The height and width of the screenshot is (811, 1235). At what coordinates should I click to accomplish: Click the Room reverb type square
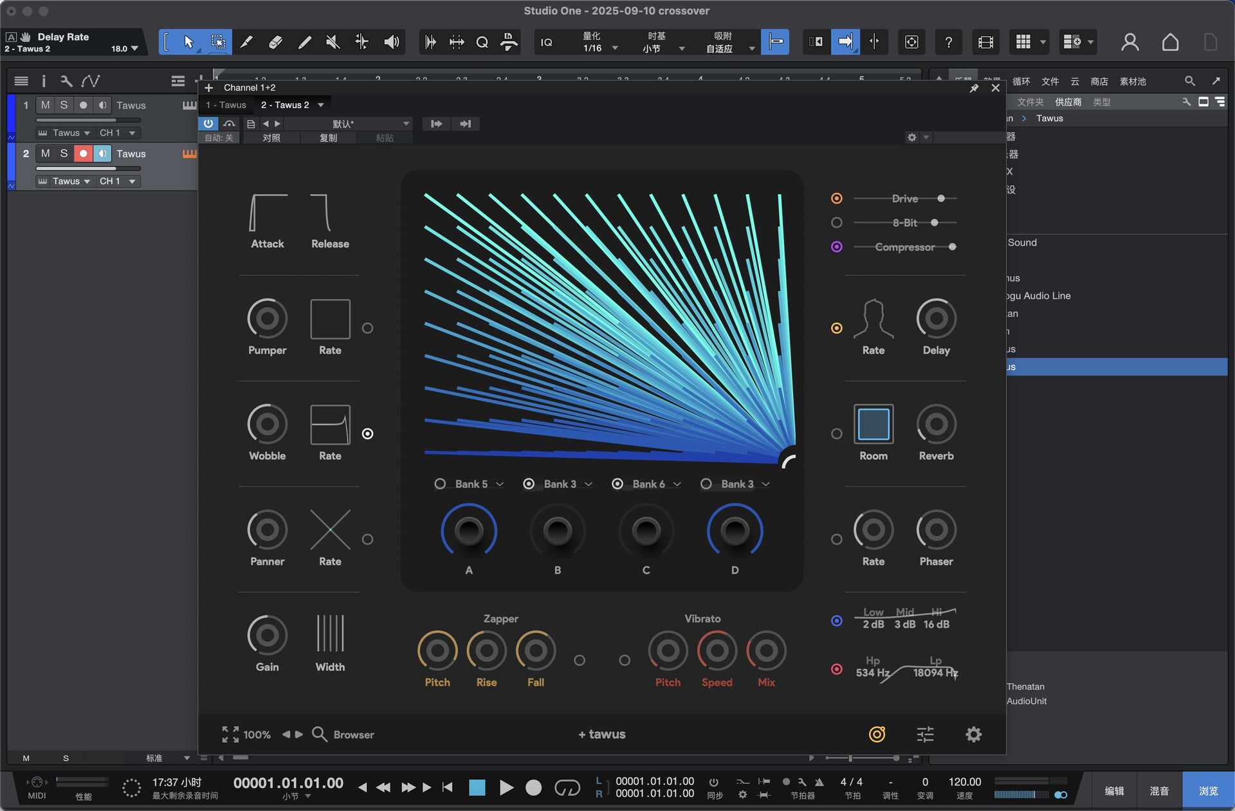coord(874,424)
